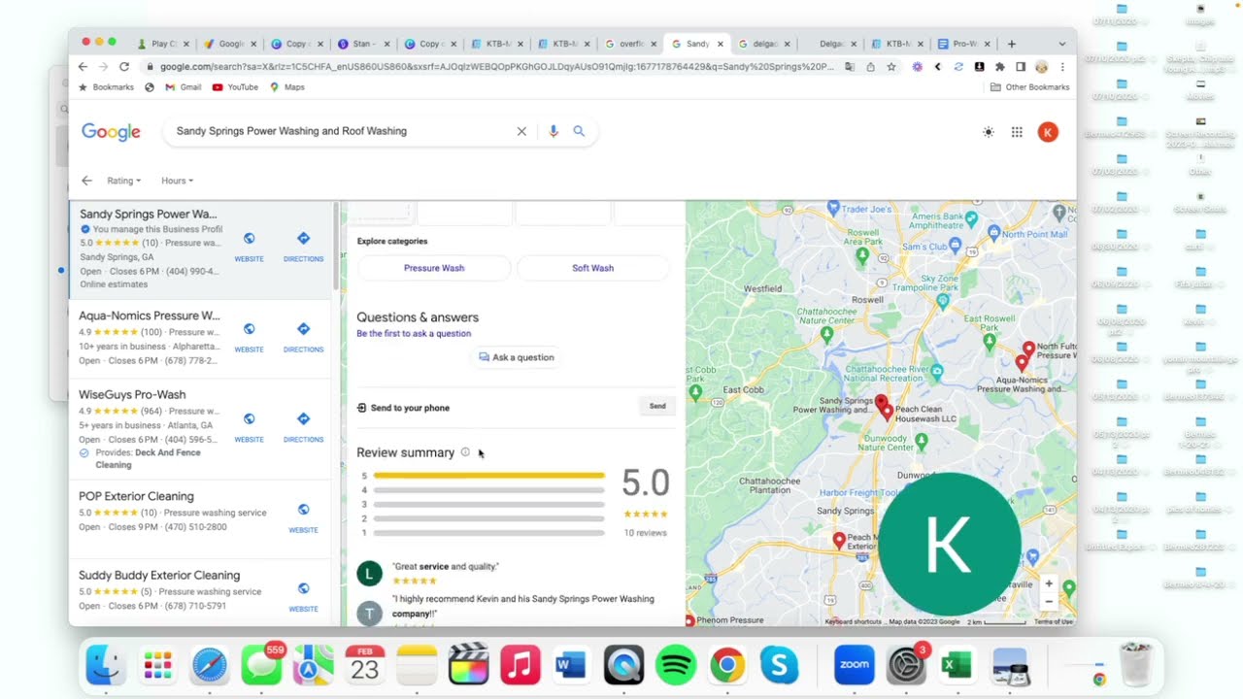Switch to the 'Stan' tab
Viewport: 1243px width, 699px height.
[x=361, y=44]
